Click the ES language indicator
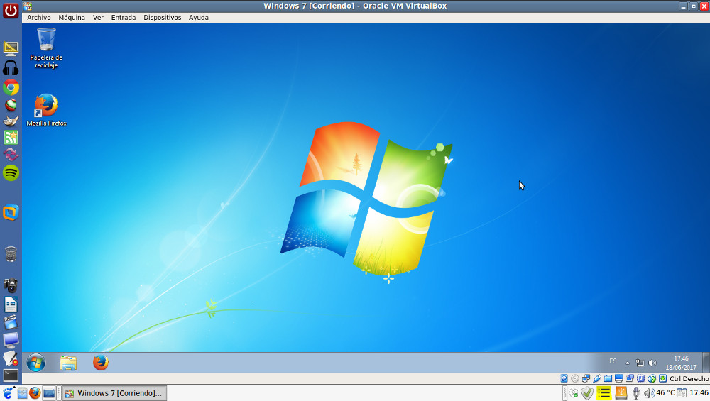 pyautogui.click(x=613, y=362)
